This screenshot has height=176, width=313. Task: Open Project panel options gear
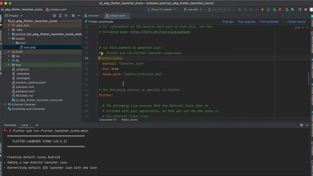[73, 16]
